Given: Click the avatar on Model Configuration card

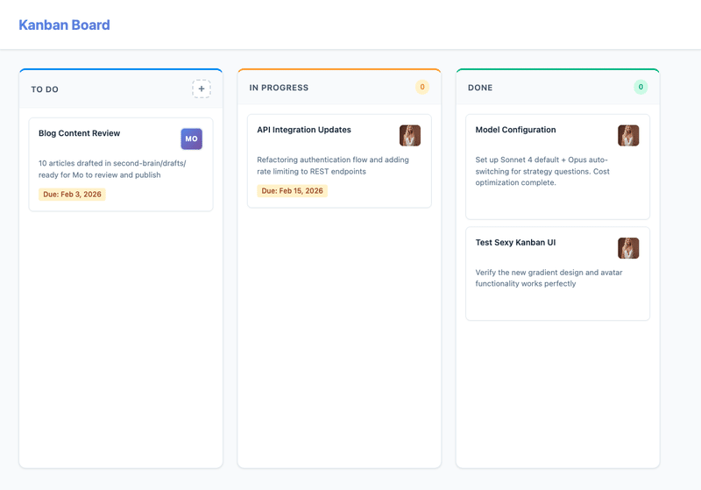Looking at the screenshot, I should (x=628, y=135).
